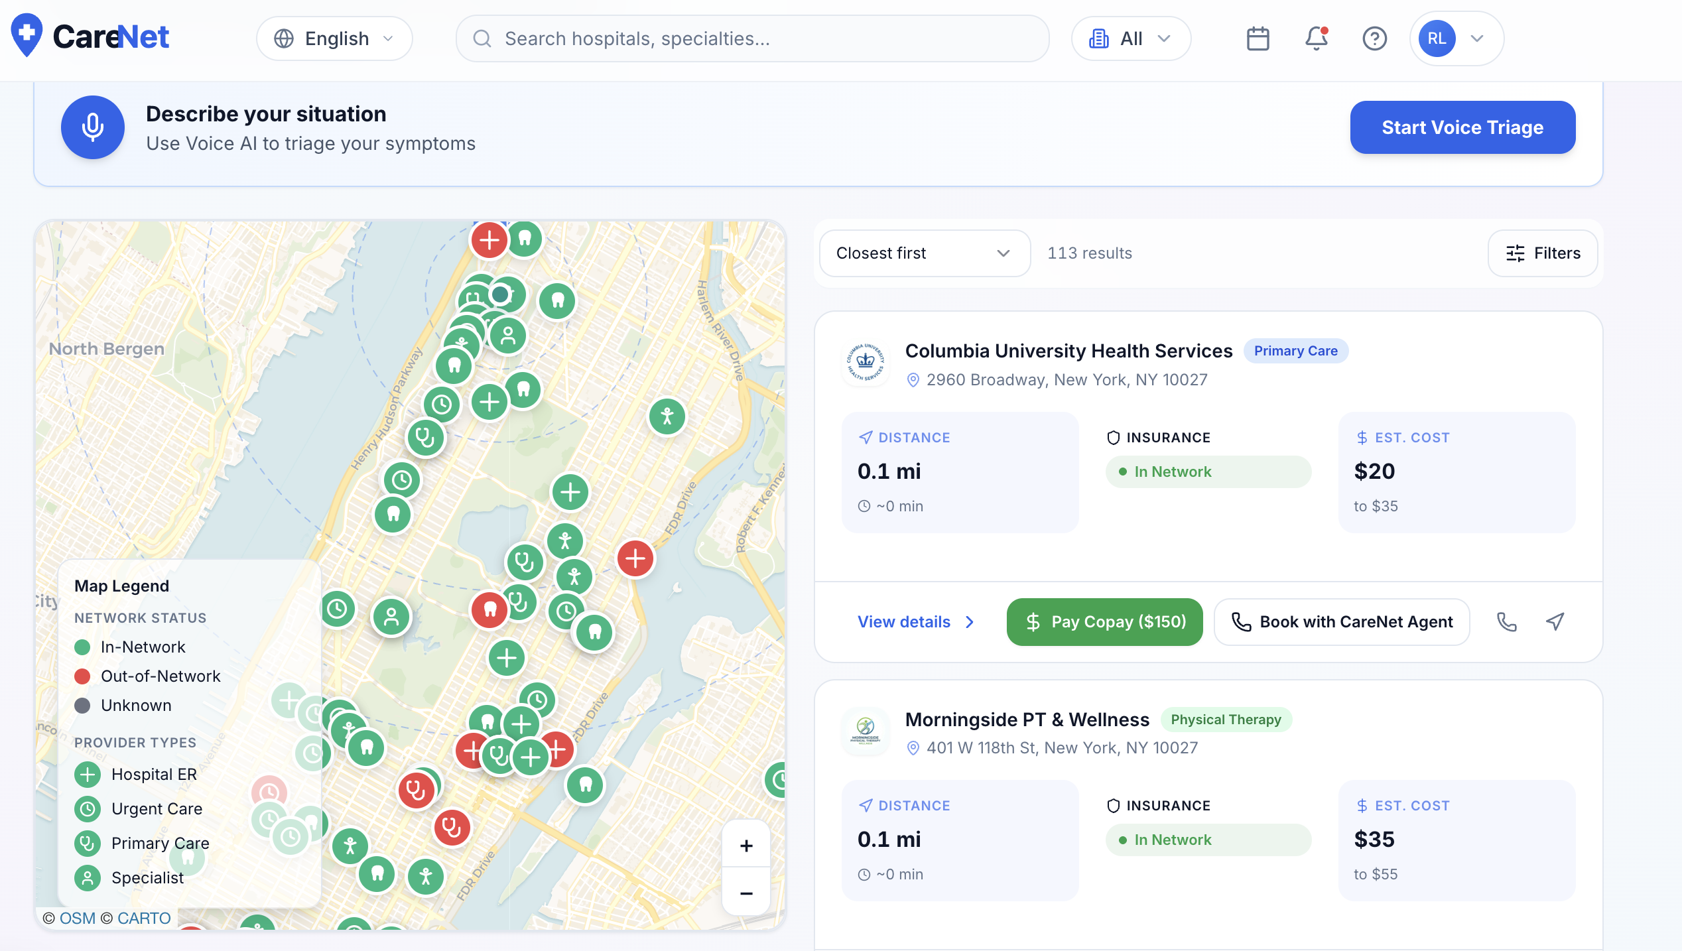Open the Closest first sort dropdown
This screenshot has width=1682, height=951.
[x=924, y=253]
